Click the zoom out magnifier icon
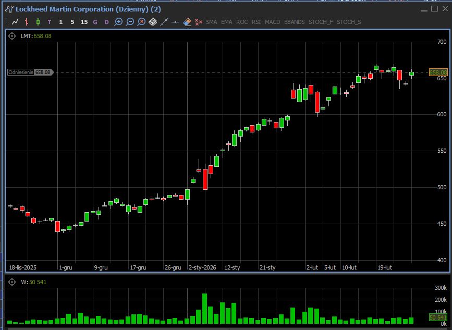Viewport: 452px width, 330px height. 130,22
